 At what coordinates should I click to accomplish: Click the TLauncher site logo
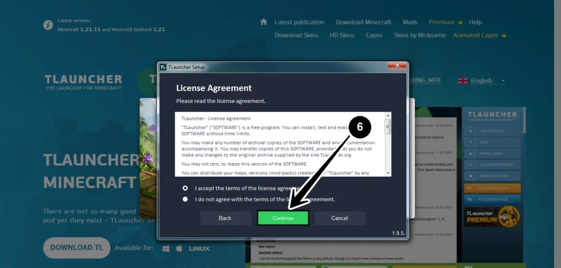coord(83,82)
